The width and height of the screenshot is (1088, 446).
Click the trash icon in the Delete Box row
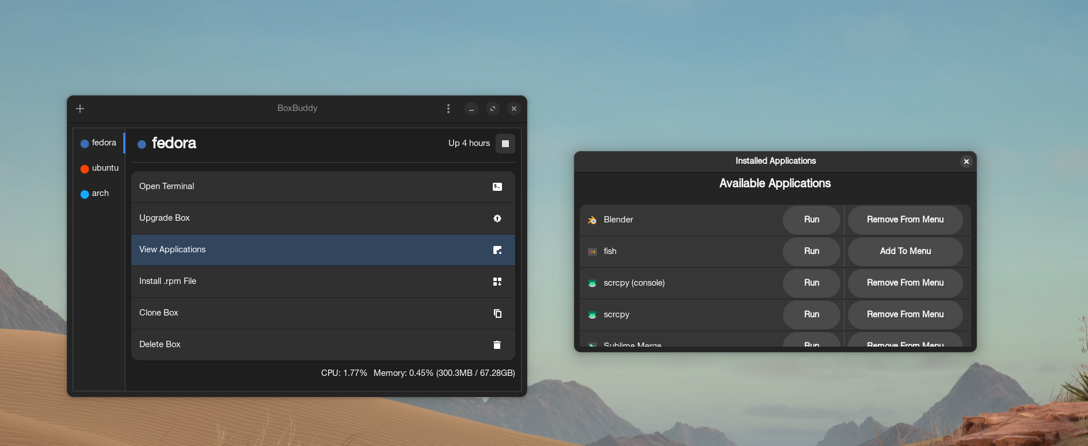click(497, 345)
